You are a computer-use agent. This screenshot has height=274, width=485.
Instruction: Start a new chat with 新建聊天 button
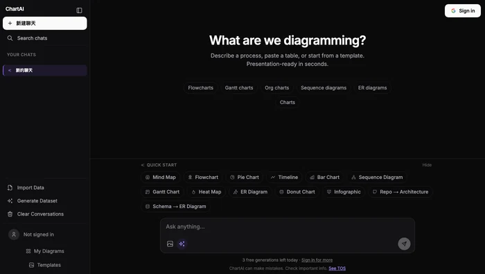click(45, 23)
